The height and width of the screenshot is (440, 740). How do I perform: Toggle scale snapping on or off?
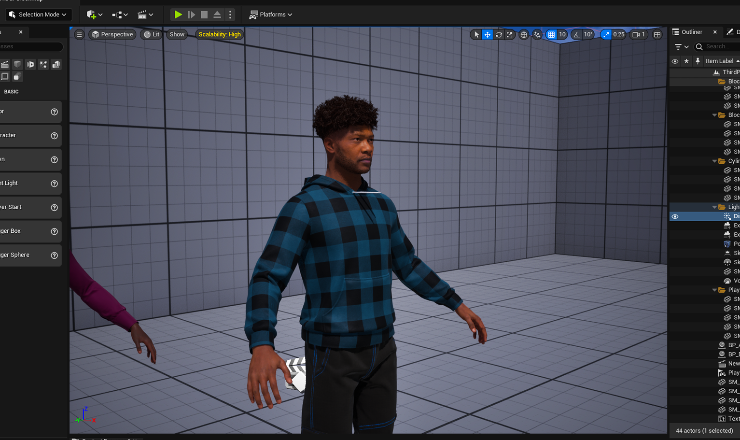coord(606,34)
